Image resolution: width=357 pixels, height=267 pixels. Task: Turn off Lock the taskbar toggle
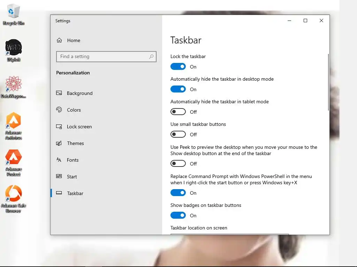pos(178,66)
